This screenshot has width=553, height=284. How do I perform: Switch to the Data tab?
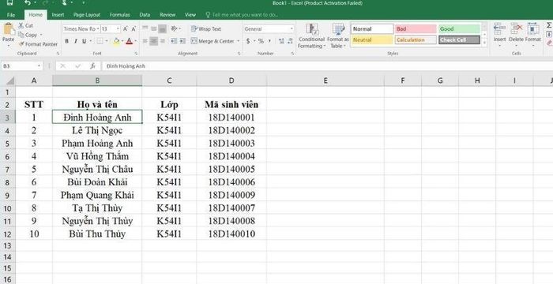click(x=145, y=15)
